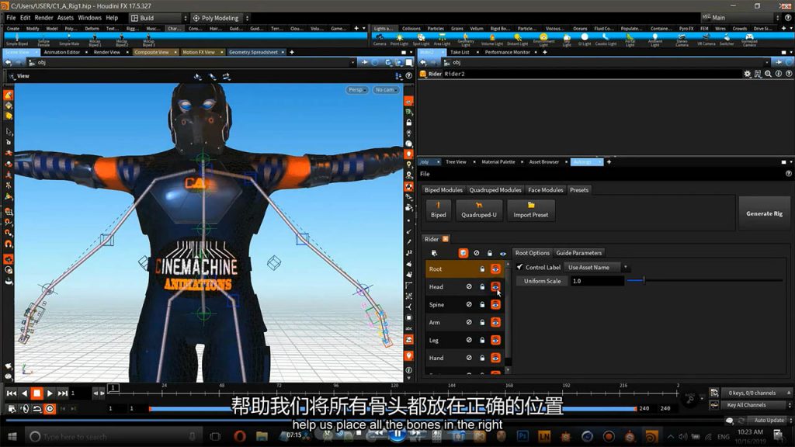Screen dimensions: 795x447
Task: Create a Gamepad Camera
Action: pos(749,40)
